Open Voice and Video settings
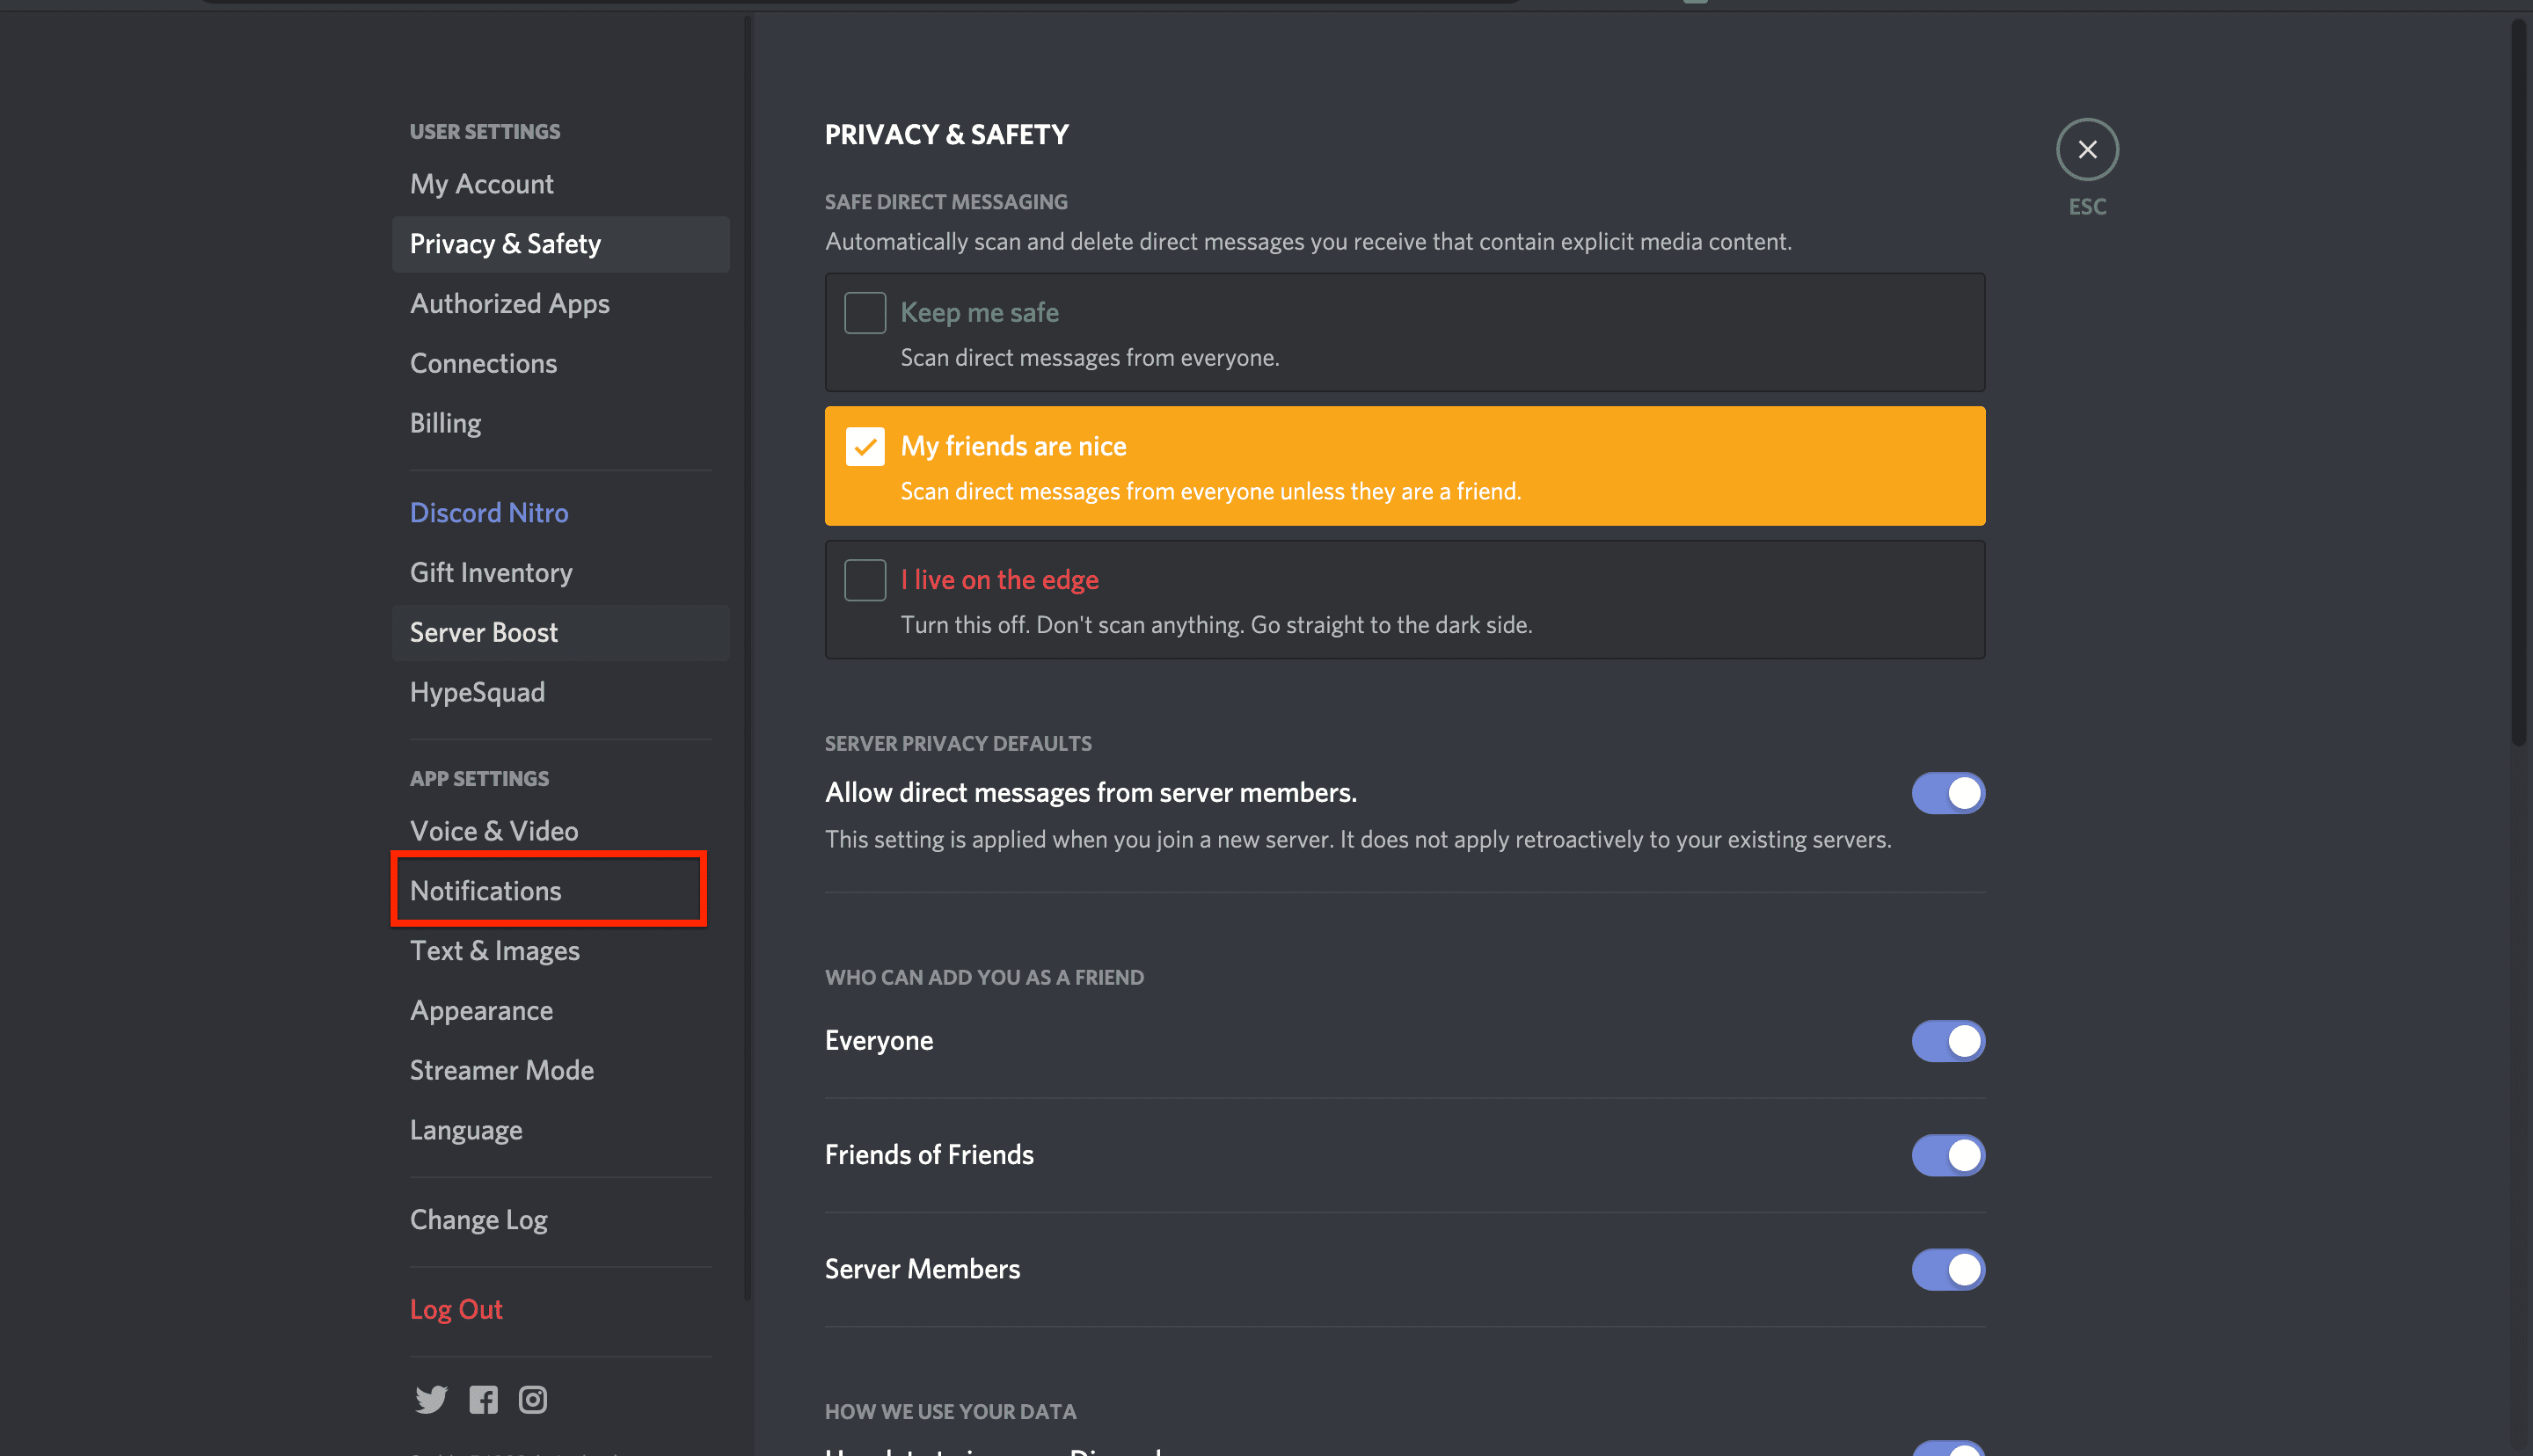 [493, 828]
